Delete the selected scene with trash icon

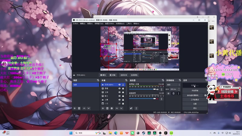tap(79, 108)
